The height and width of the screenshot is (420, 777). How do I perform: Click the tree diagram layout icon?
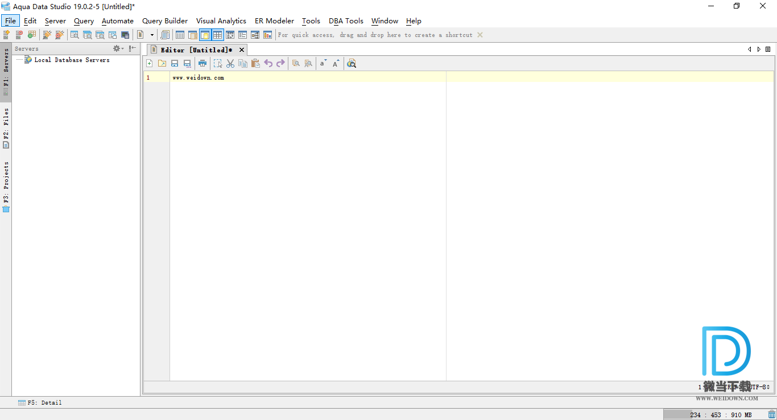[x=255, y=35]
